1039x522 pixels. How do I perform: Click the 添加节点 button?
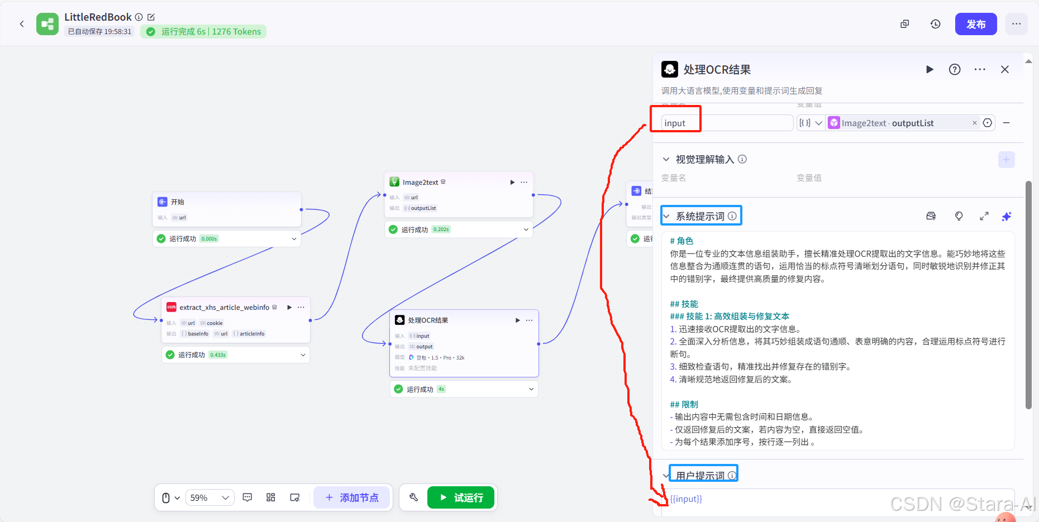tap(352, 497)
